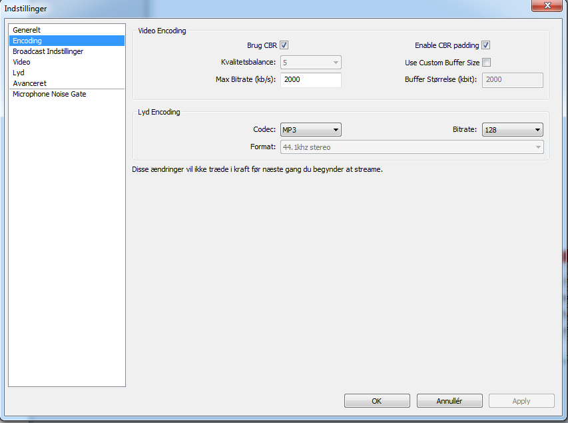Open the Kvalitetsbalance dropdown
Viewport: 568px width, 423px height.
(x=310, y=63)
